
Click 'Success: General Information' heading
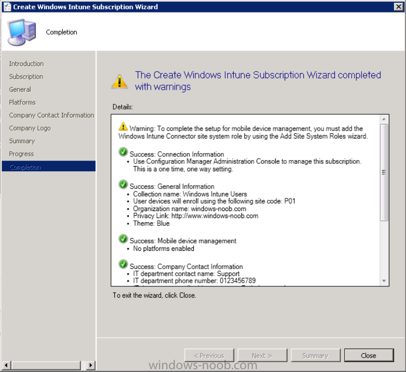[172, 187]
